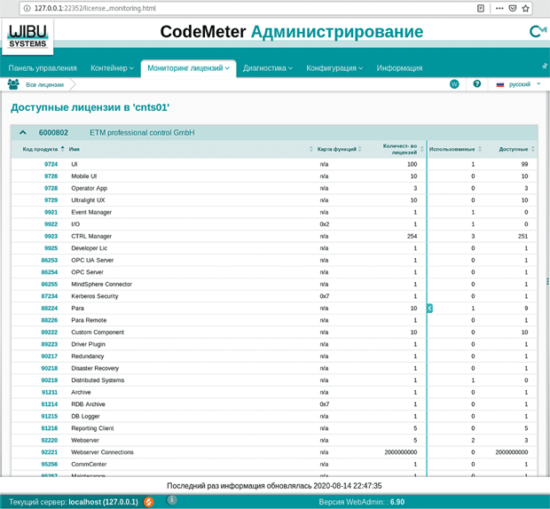This screenshot has height=509, width=550.
Task: Select the Custom Component name cell
Action: point(98,333)
